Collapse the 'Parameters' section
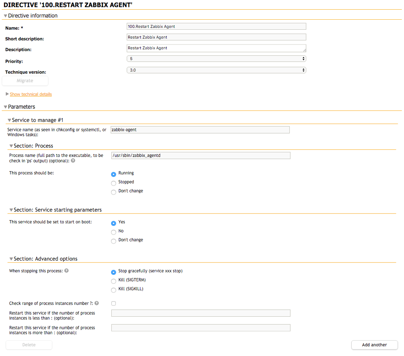The image size is (404, 356). [6, 107]
